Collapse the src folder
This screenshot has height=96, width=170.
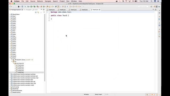(12, 62)
